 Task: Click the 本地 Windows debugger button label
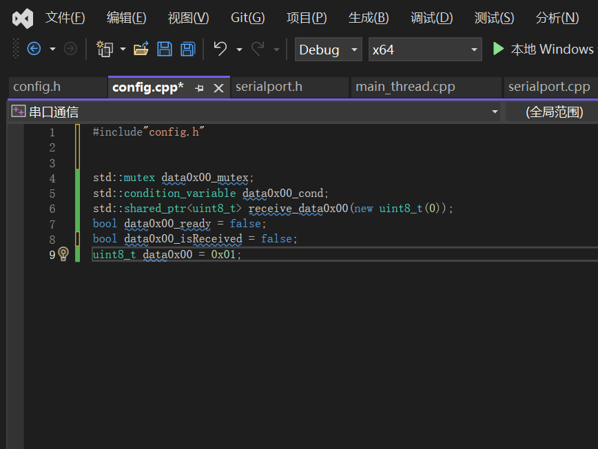[x=553, y=49]
